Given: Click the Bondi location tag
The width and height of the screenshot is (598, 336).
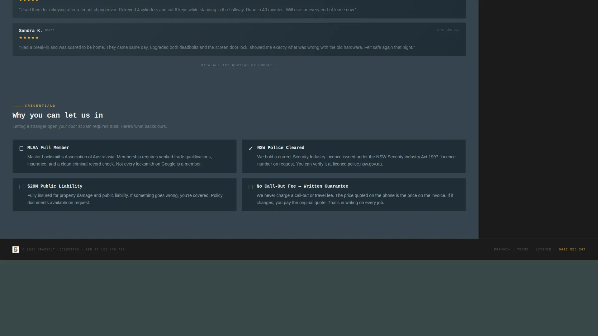Looking at the screenshot, I should [x=50, y=30].
